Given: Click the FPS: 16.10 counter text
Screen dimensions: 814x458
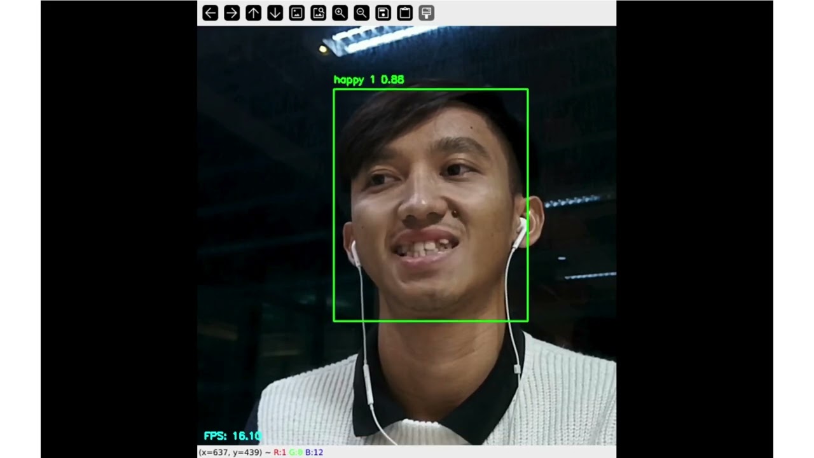Looking at the screenshot, I should click(232, 436).
